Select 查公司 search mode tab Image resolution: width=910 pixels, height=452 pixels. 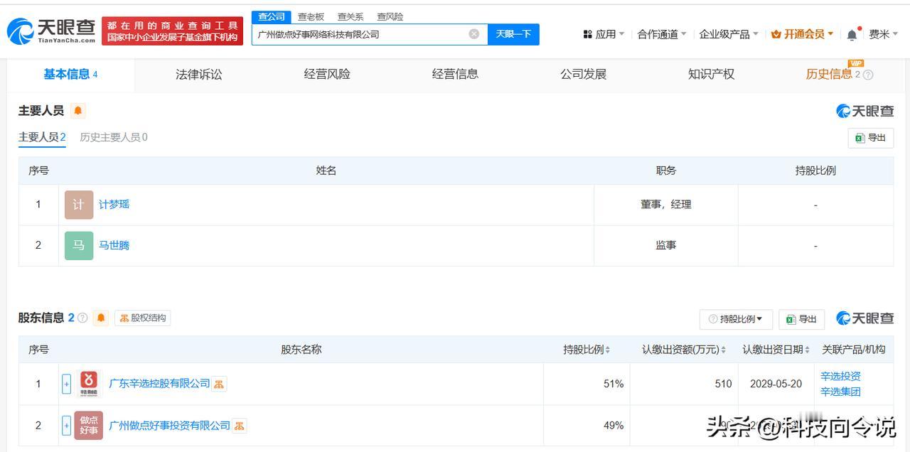(x=271, y=16)
